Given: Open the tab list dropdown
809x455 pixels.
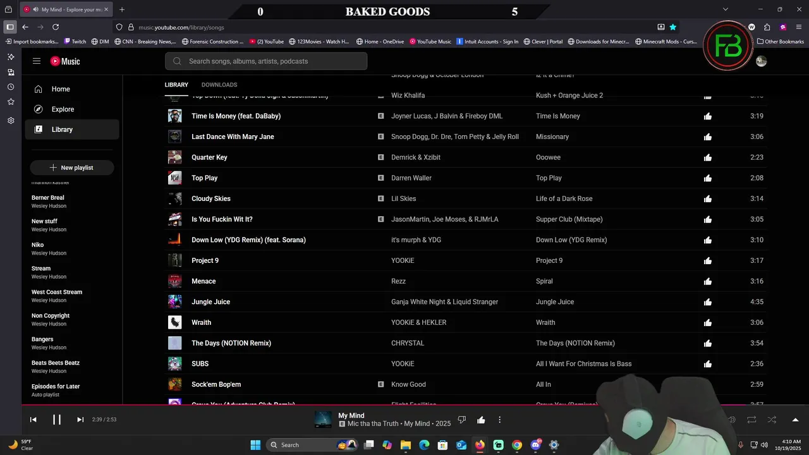Looking at the screenshot, I should tap(726, 9).
